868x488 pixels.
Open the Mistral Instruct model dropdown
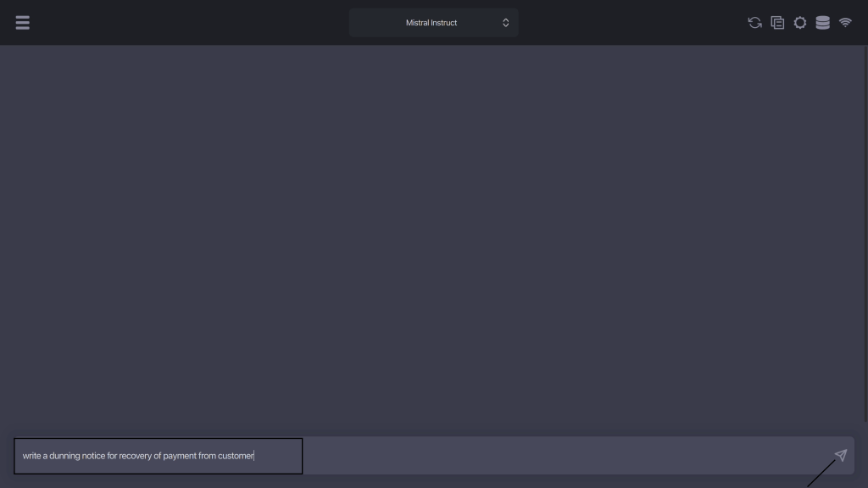tap(433, 23)
